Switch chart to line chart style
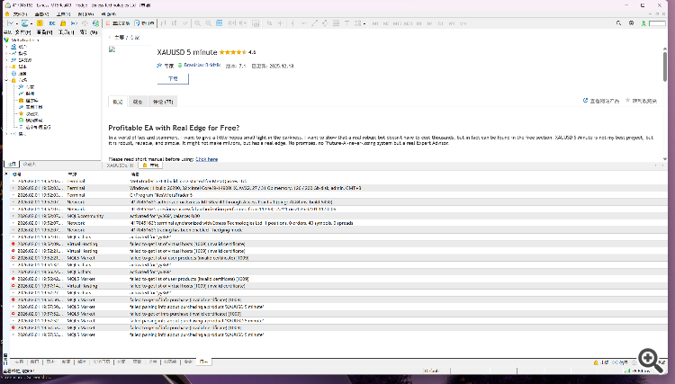This screenshot has width=675, height=384. click(x=185, y=23)
